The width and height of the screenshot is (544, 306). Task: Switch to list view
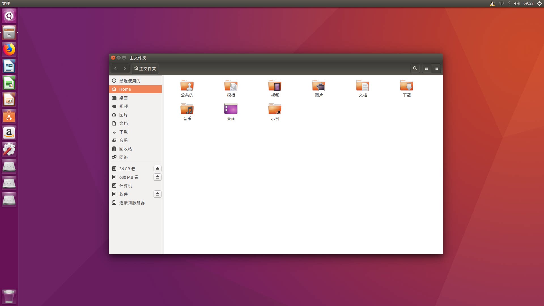click(x=426, y=68)
